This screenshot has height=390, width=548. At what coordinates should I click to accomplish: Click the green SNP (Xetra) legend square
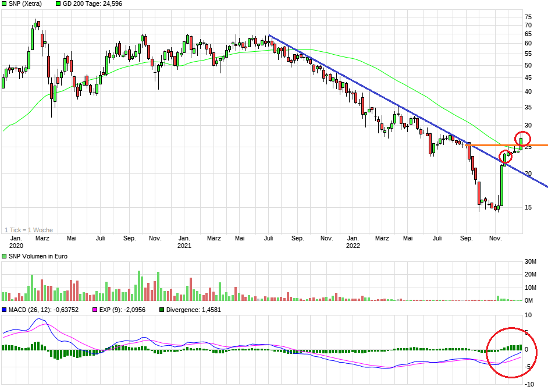(5, 4)
